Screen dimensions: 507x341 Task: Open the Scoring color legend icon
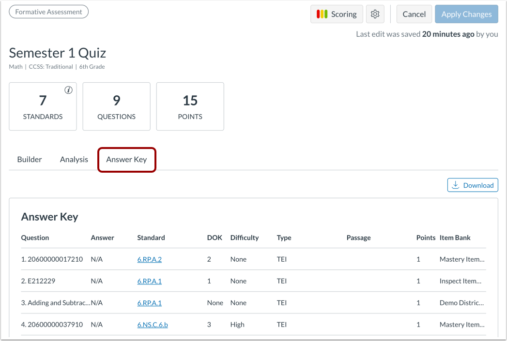(322, 14)
